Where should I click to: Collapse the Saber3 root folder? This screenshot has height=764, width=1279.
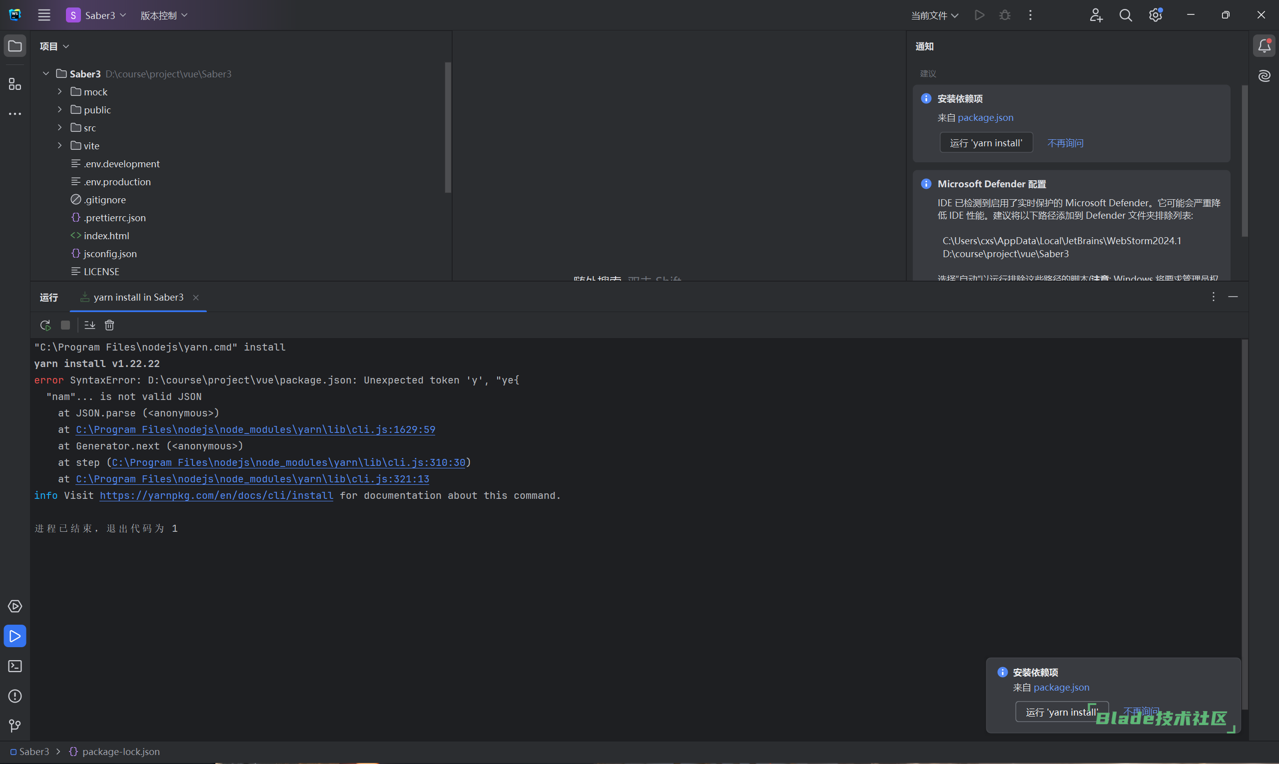tap(46, 73)
